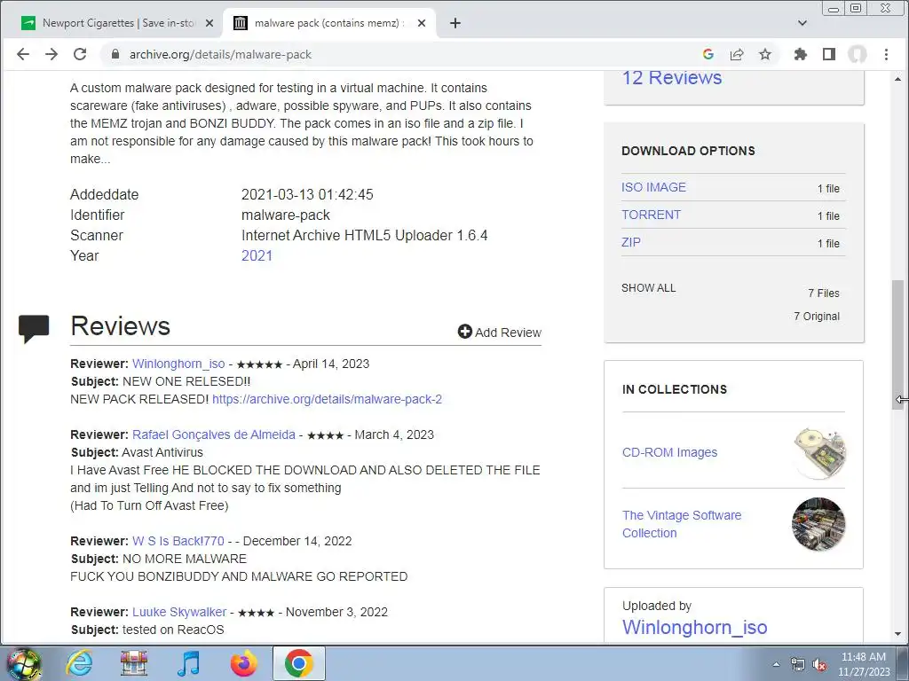Open the Windows Start menu

(23, 663)
